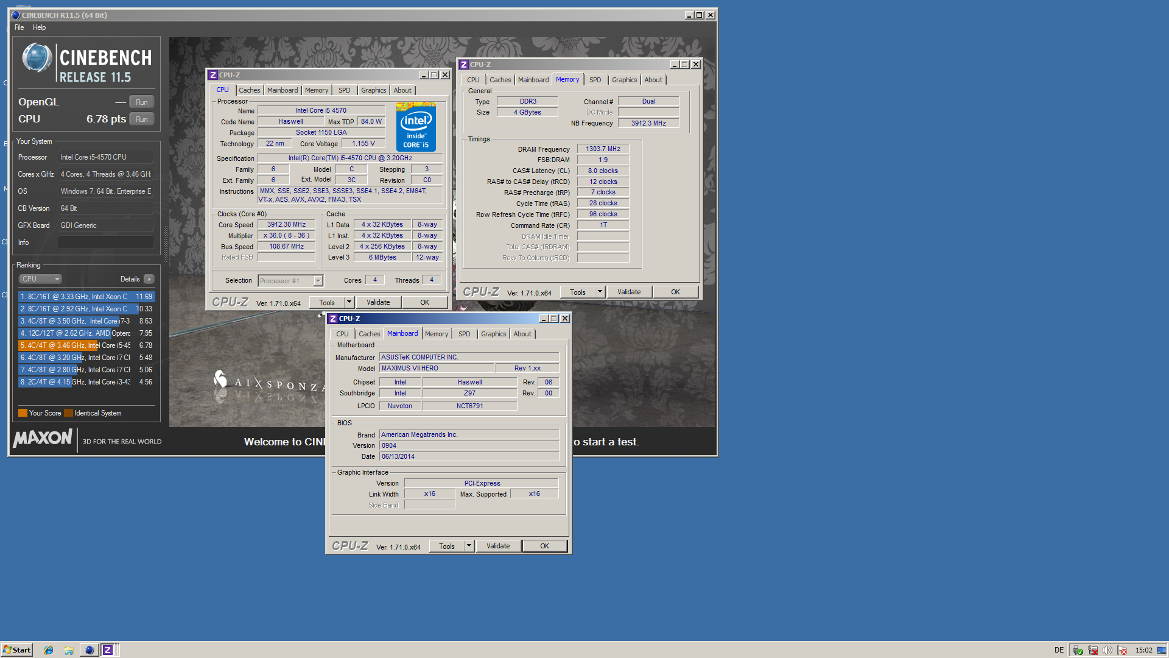Minimize the CPU-Z Mainboard window
Screen dimensions: 1169x658
tap(543, 319)
